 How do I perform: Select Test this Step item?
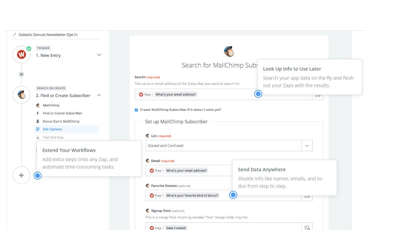click(x=53, y=137)
